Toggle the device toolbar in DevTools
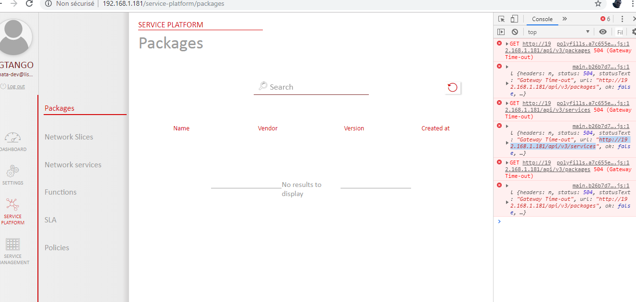 [x=514, y=18]
